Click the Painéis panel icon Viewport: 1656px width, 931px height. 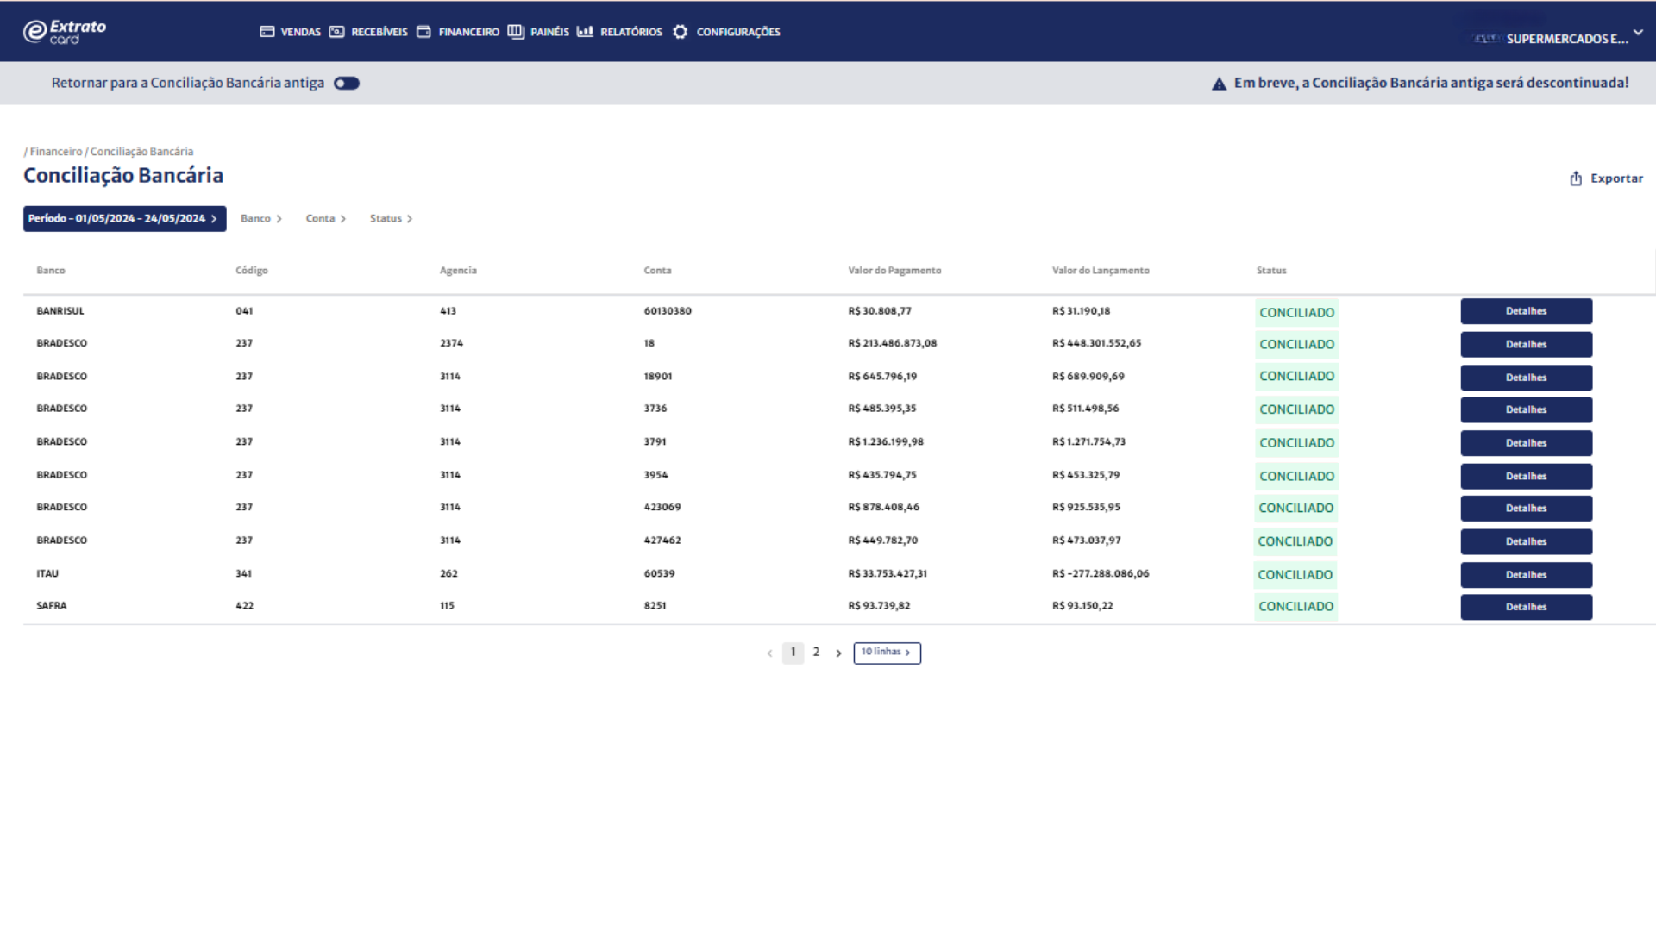coord(516,32)
